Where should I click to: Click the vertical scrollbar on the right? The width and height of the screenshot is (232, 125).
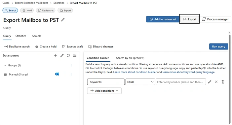[229, 78]
